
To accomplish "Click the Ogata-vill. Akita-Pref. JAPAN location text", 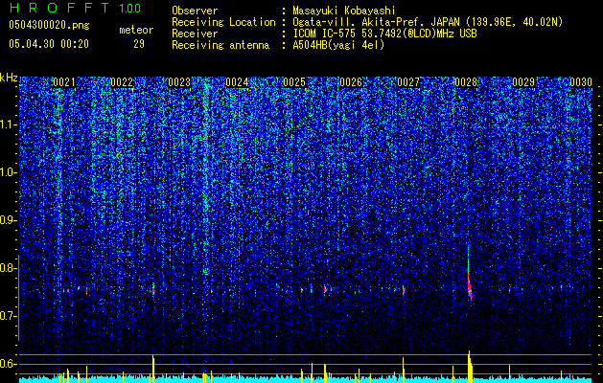I will [428, 22].
